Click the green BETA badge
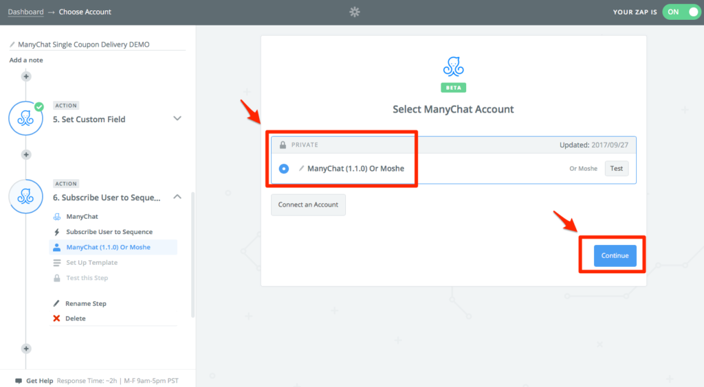The width and height of the screenshot is (704, 387). pos(454,88)
